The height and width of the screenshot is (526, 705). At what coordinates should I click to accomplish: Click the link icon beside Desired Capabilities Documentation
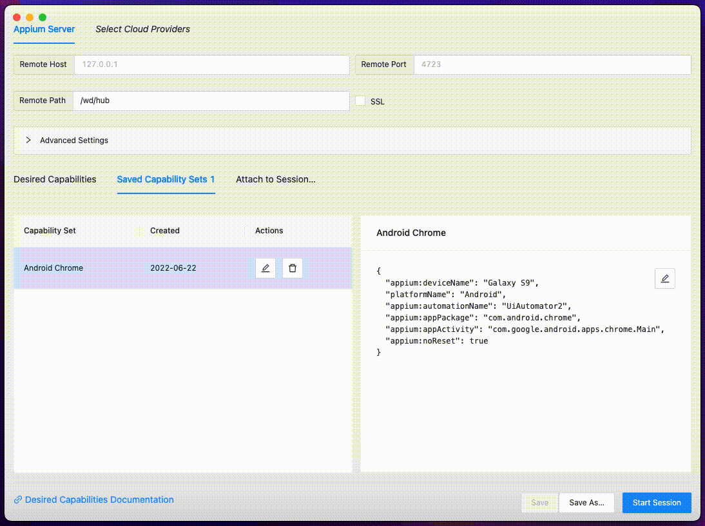19,500
